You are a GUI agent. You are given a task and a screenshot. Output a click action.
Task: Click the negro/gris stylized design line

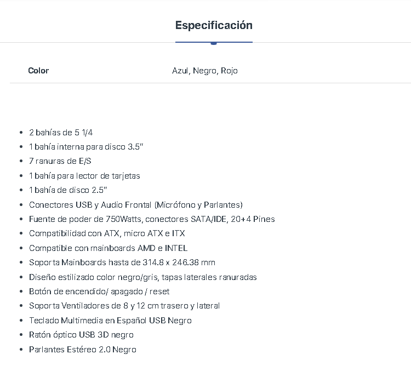point(142,277)
